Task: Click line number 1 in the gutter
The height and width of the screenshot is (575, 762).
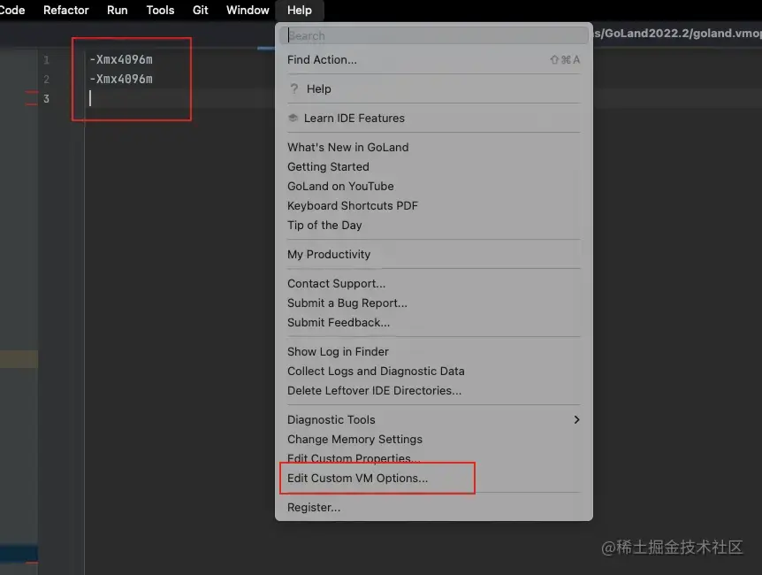Action: tap(46, 60)
